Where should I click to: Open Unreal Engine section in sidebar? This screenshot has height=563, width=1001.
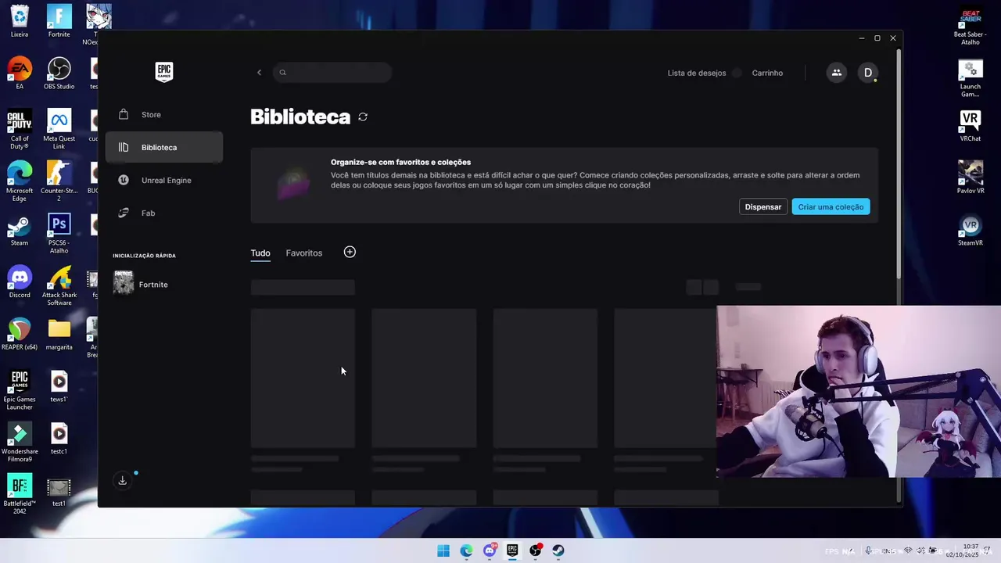coord(164,181)
